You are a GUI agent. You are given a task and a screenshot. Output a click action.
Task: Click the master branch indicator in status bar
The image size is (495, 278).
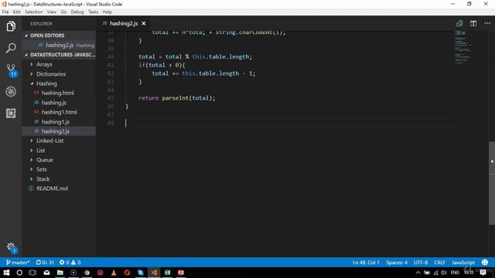(x=18, y=263)
